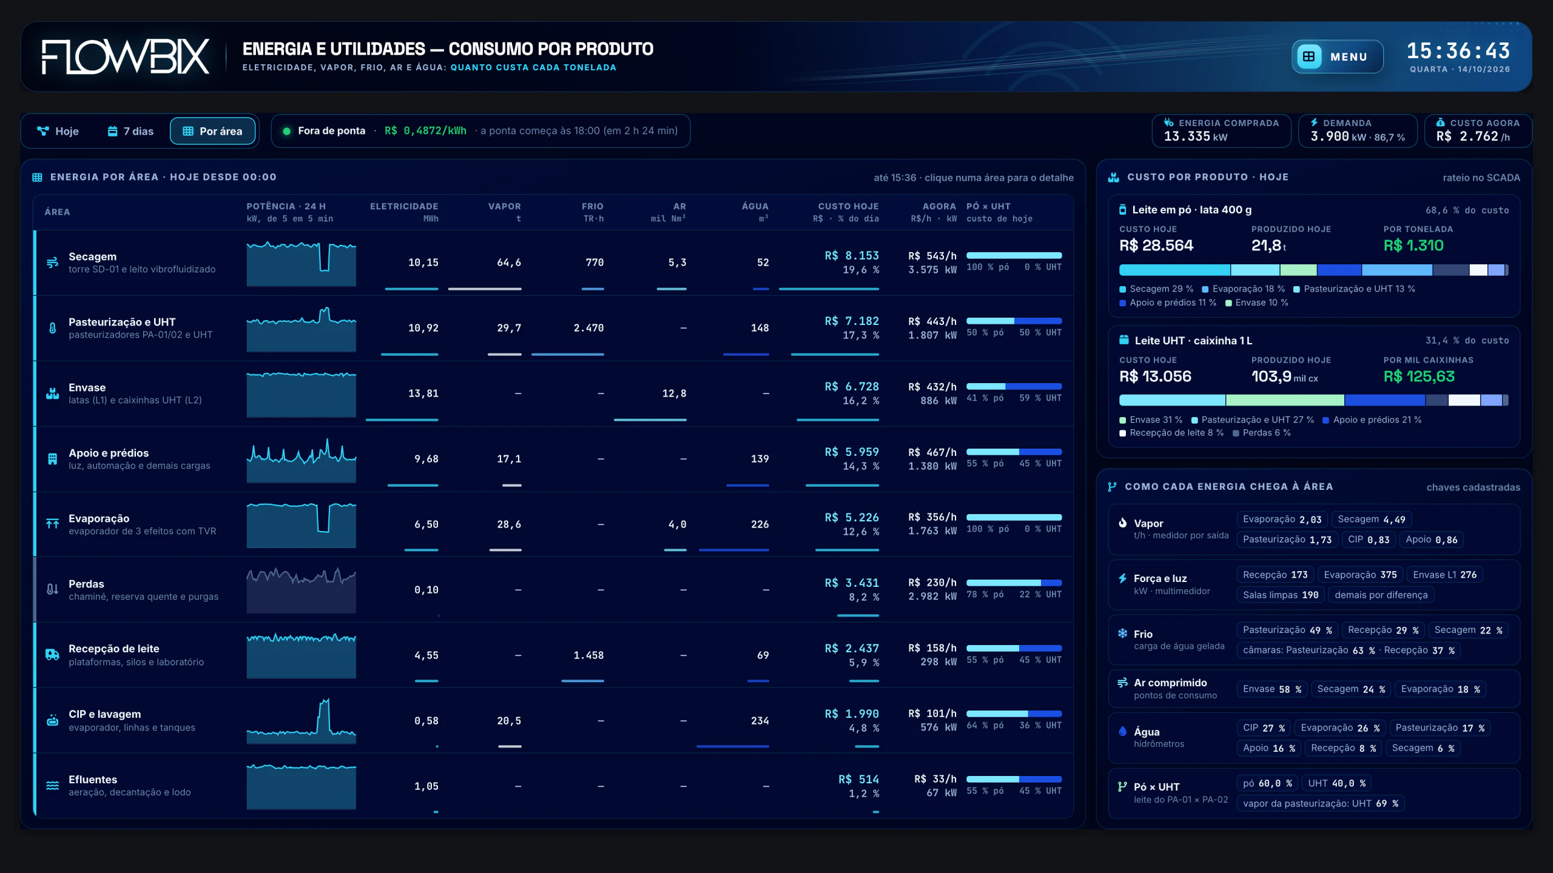
Task: Select the Envase 58 % ar chip
Action: click(1272, 689)
